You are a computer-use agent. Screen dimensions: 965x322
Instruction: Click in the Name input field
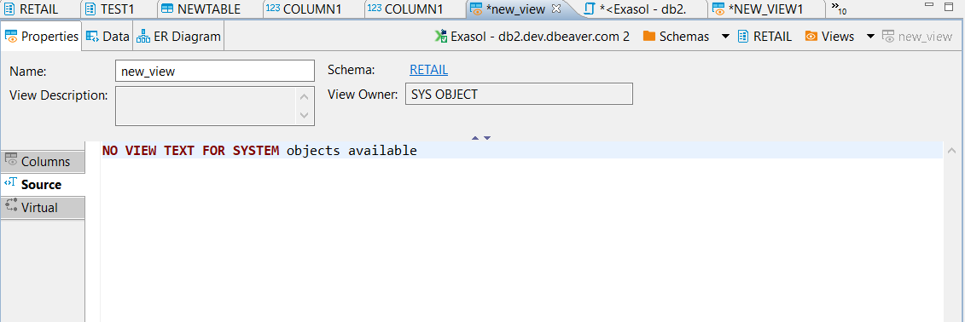pyautogui.click(x=215, y=71)
